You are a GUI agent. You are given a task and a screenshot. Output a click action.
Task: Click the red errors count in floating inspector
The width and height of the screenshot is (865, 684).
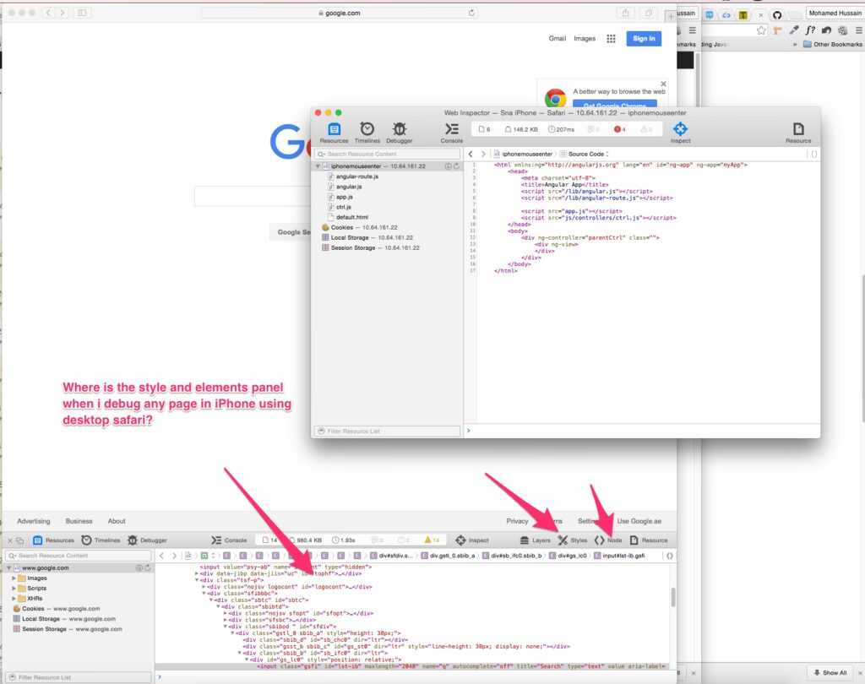tap(619, 129)
